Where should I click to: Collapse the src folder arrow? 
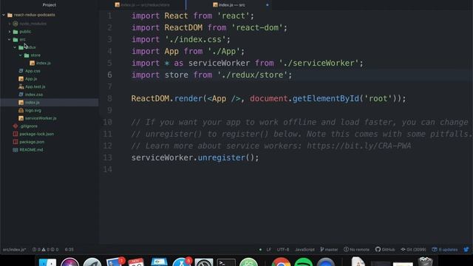pos(10,39)
